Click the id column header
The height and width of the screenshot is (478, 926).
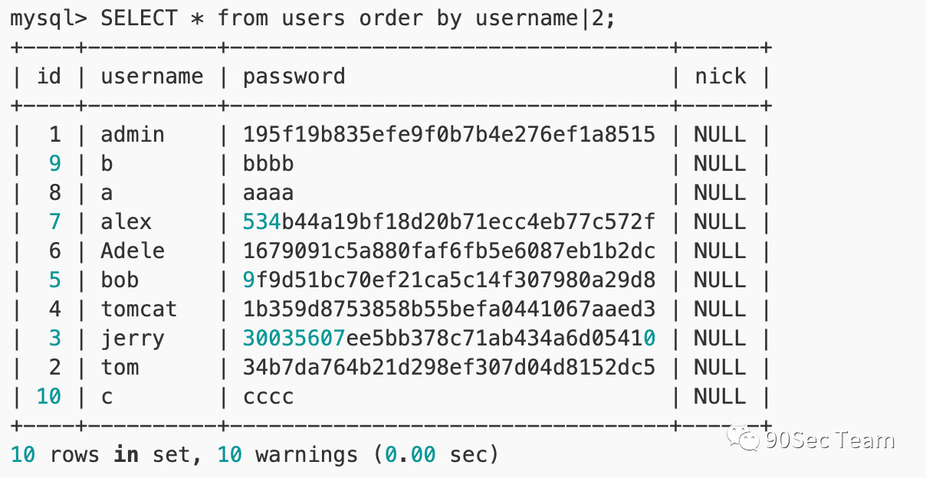49,76
